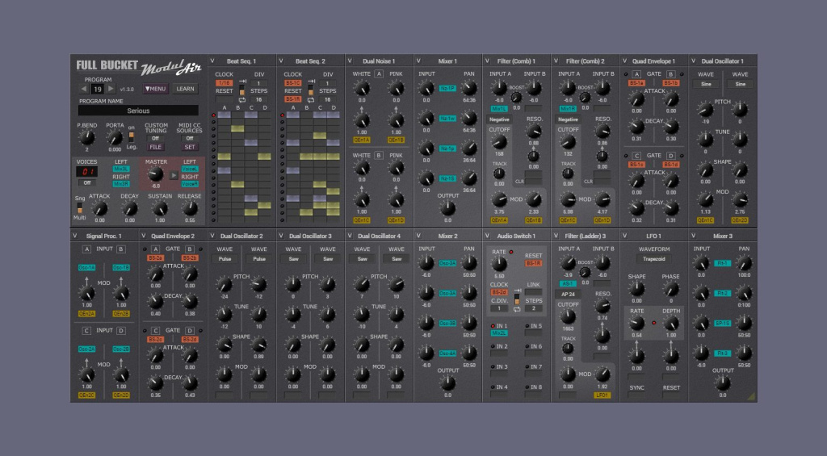Click the IN 2 LED in Audio Switch 1

(493, 346)
